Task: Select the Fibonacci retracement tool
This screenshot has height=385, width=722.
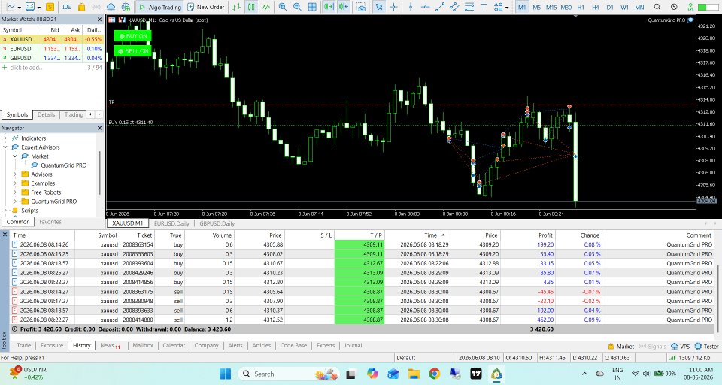Action: (x=469, y=7)
